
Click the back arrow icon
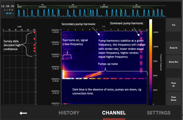[23, 113]
